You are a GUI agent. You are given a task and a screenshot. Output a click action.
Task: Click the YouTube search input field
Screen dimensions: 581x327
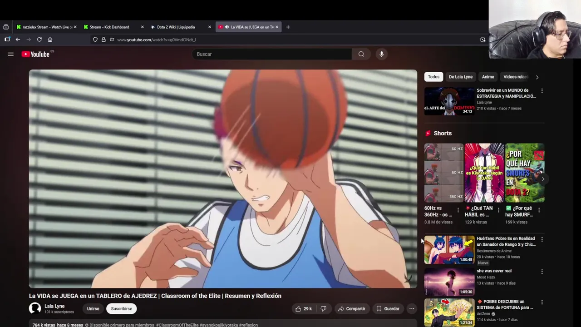[272, 54]
